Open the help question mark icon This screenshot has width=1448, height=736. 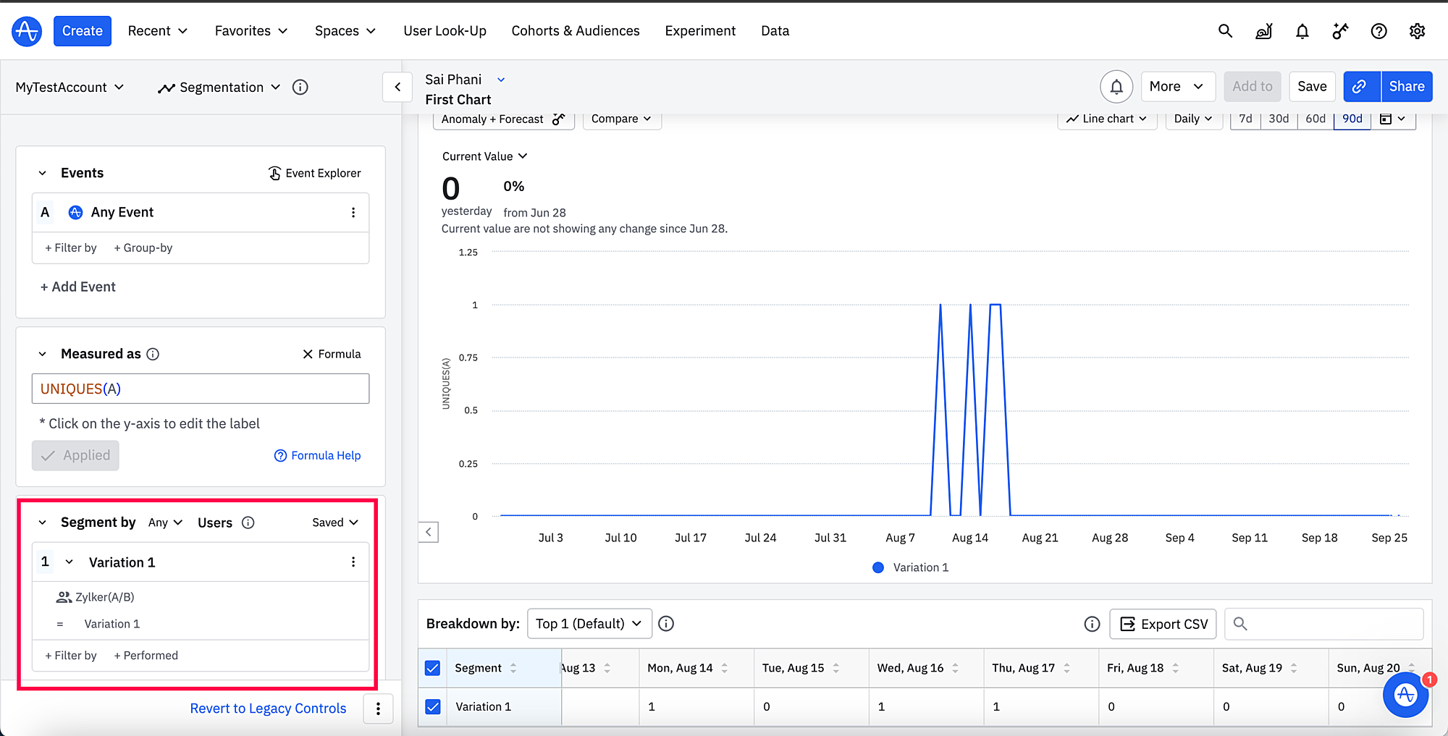coord(1378,31)
